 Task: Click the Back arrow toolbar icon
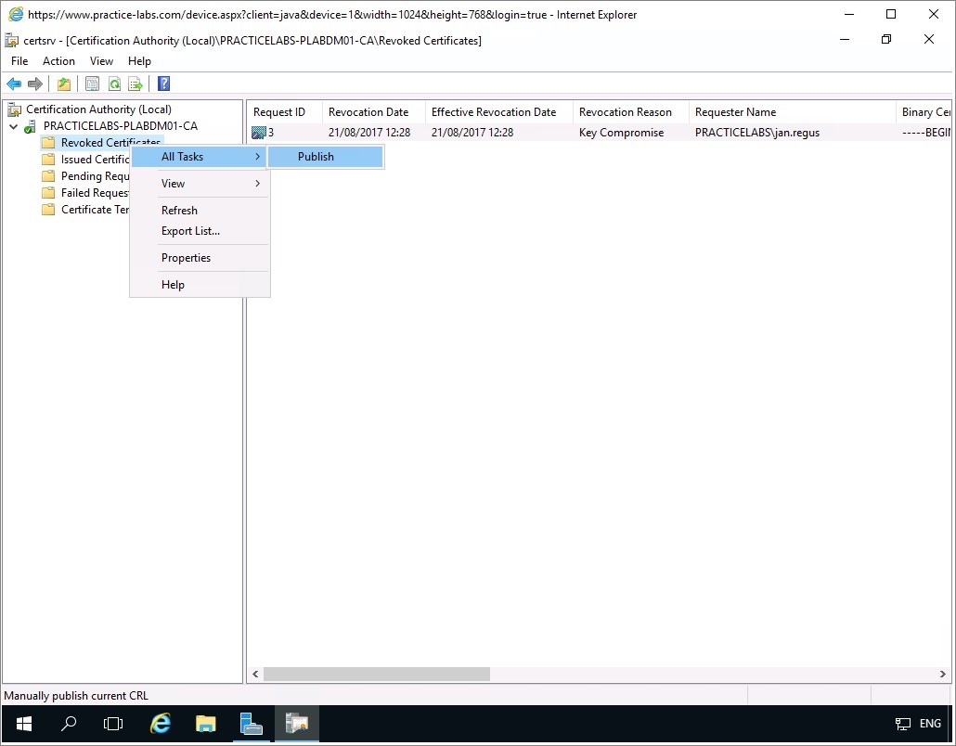[x=13, y=84]
